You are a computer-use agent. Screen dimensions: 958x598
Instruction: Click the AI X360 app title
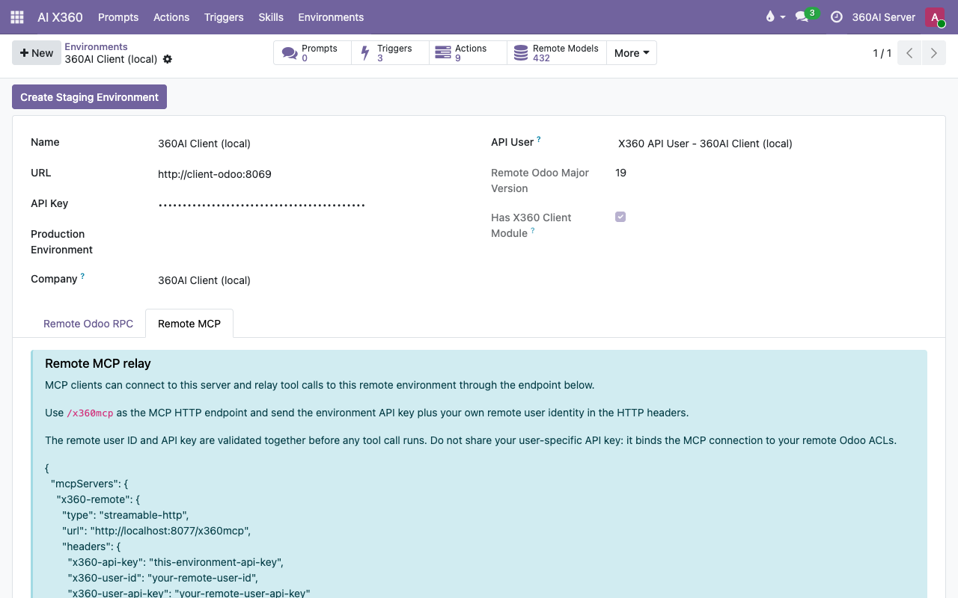coord(60,17)
